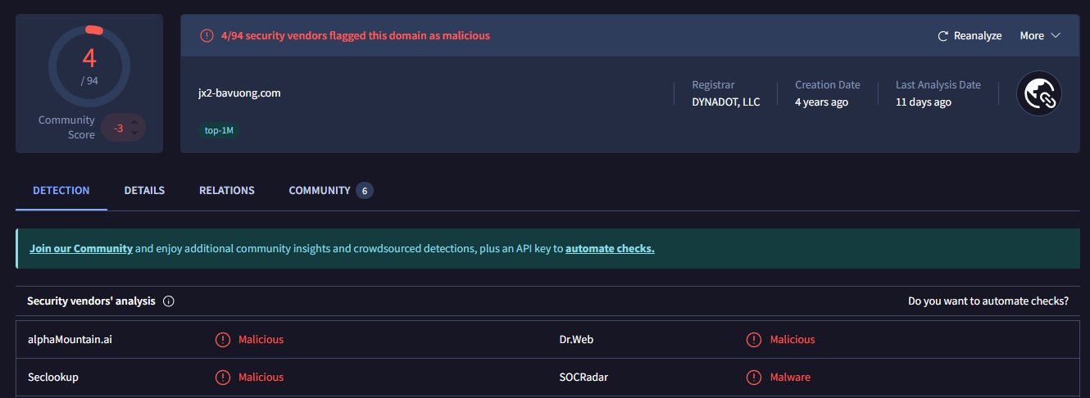Click the info icon beside Security vendors' analysis
1090x398 pixels.
point(169,301)
